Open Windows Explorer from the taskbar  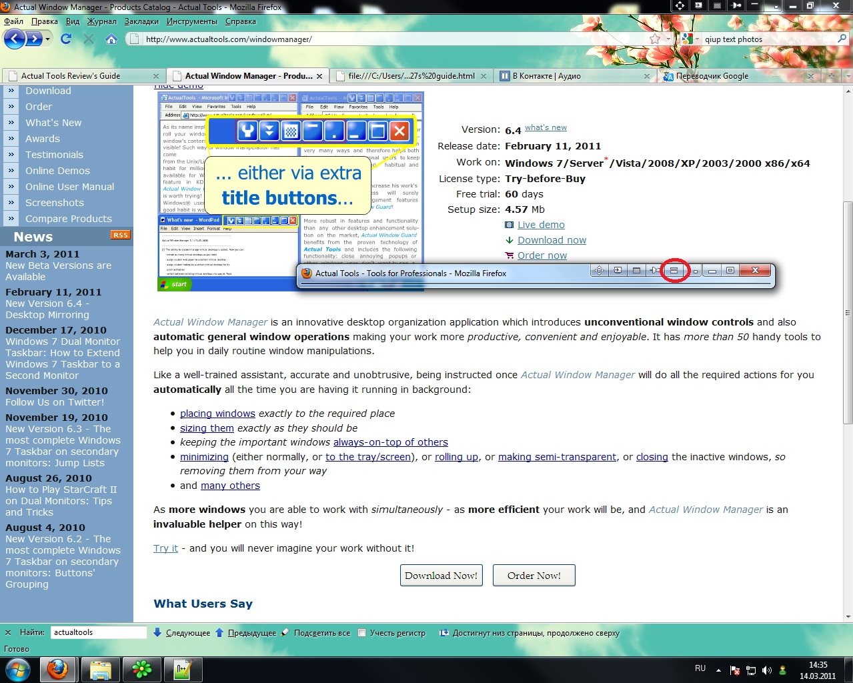tap(101, 669)
